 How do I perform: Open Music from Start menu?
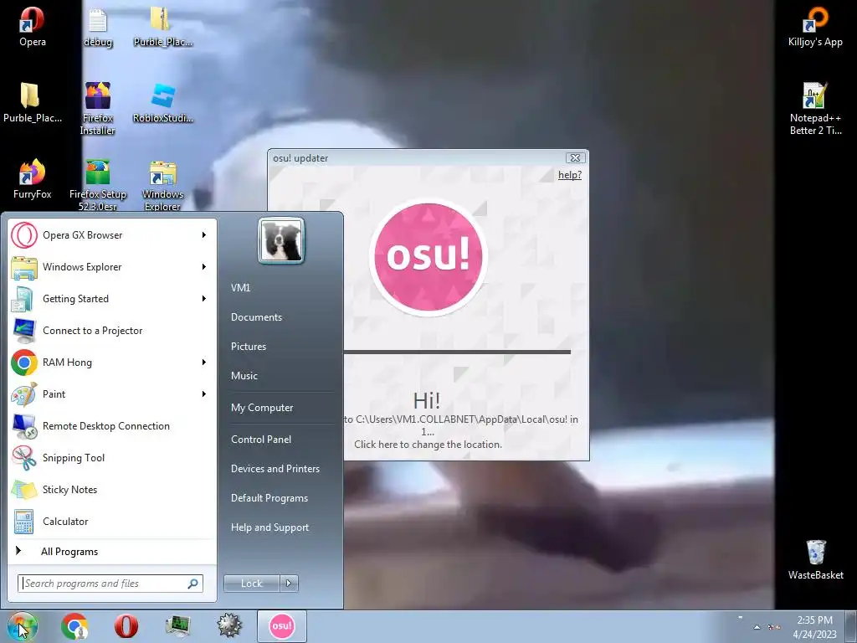[x=244, y=376]
